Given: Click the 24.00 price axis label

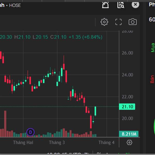Looking at the screenshot, I should point(127,75).
